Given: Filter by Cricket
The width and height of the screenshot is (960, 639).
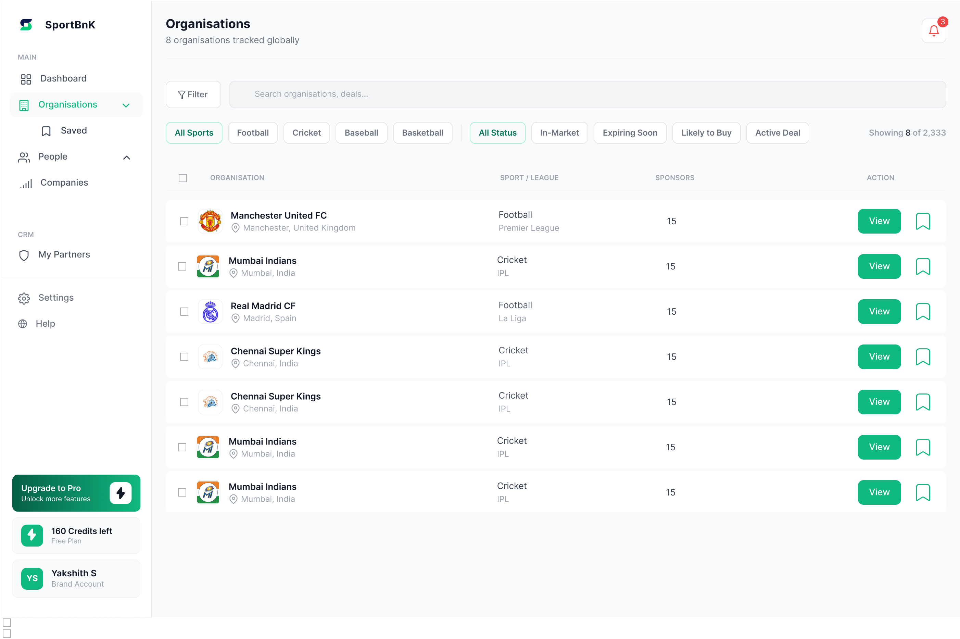Looking at the screenshot, I should coord(306,133).
